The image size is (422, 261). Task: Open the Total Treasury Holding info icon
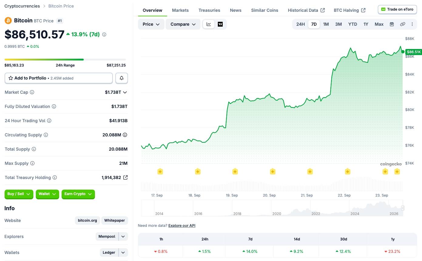pos(55,178)
